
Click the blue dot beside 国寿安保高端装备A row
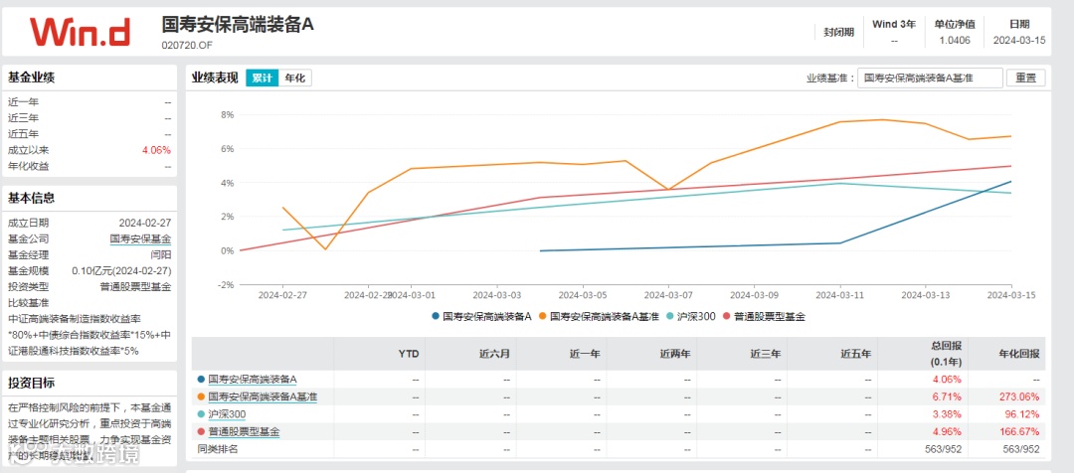pyautogui.click(x=201, y=380)
